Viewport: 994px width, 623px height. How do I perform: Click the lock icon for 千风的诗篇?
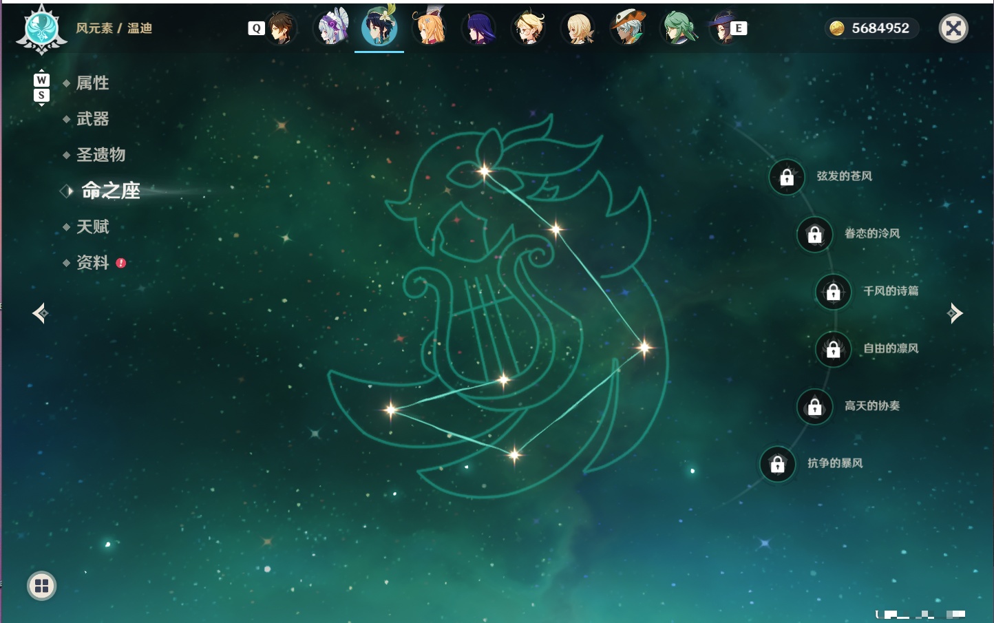click(x=833, y=292)
